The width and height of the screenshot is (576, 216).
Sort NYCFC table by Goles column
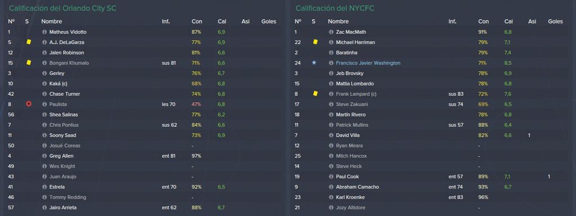[x=555, y=21]
